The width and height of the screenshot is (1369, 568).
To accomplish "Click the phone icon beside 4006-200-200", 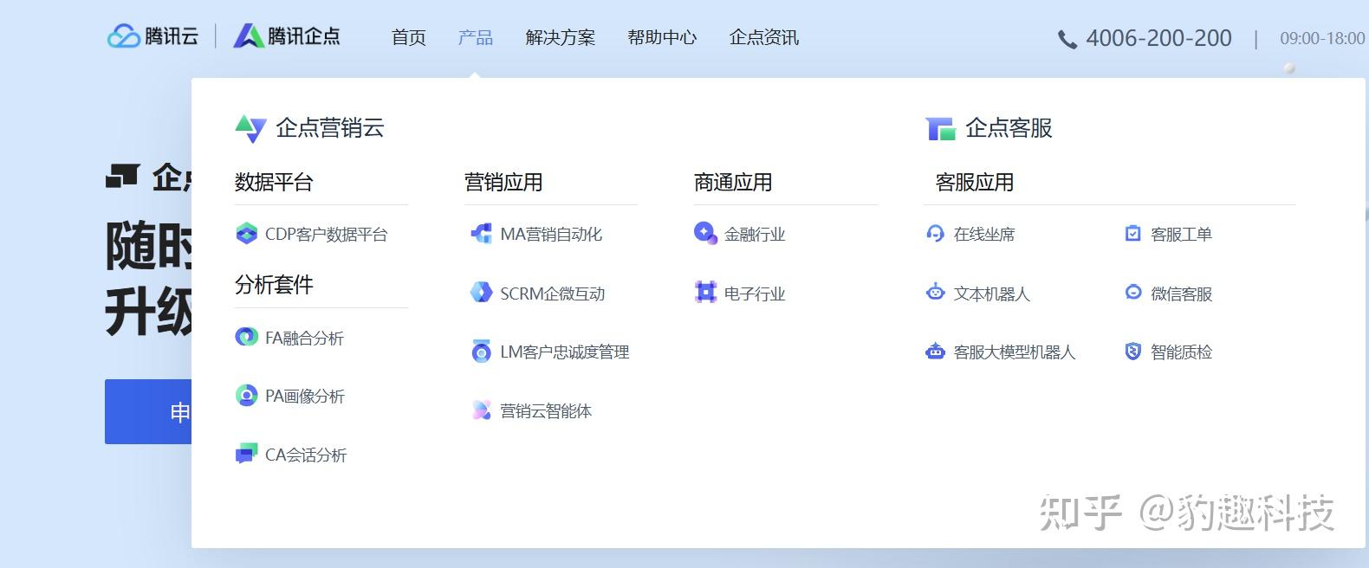I will tap(1067, 39).
